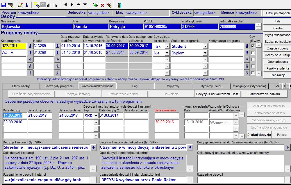Open the Logi tab
The width and height of the screenshot is (291, 185).
click(135, 86)
